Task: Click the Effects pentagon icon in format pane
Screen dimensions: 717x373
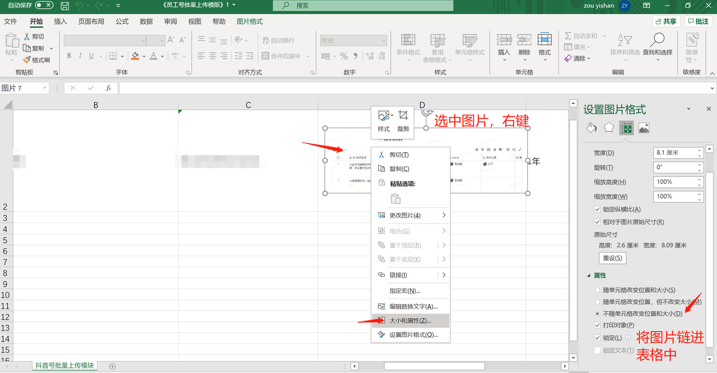Action: 609,128
